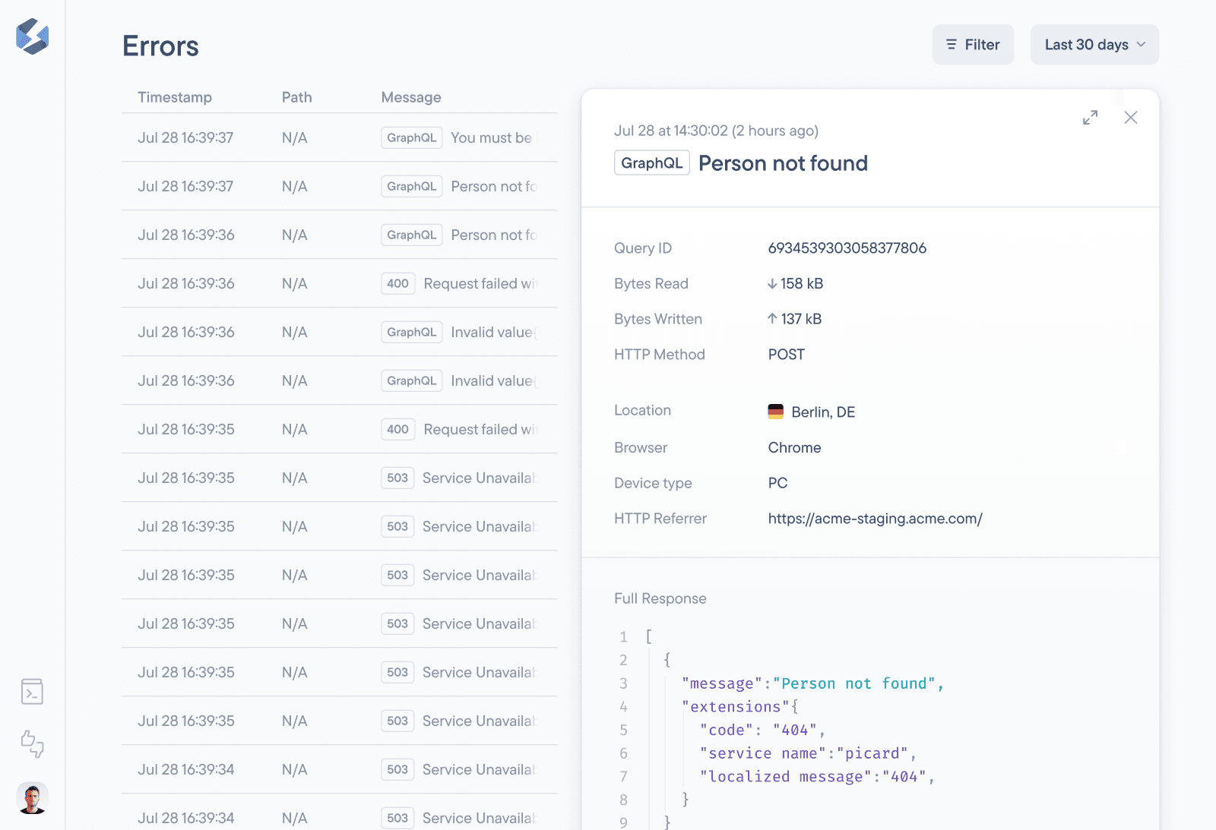This screenshot has height=830, width=1216.
Task: Open the user avatar profile
Action: point(32,798)
